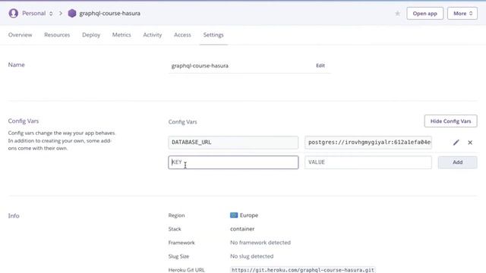Screen dimensions: 486x273
Task: Click the graphql-course-hasura breadcrumb title
Action: click(109, 14)
